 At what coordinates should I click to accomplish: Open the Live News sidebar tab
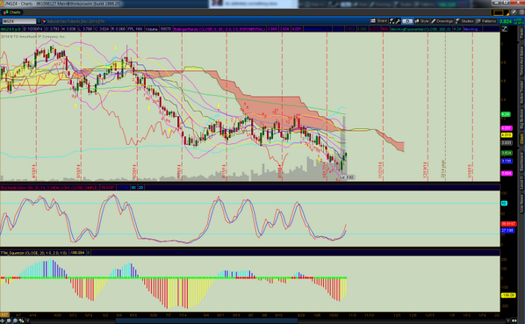coord(521,204)
